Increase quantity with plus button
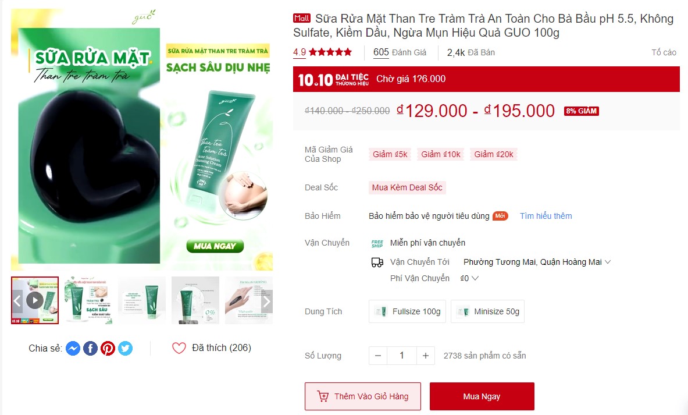 [426, 356]
